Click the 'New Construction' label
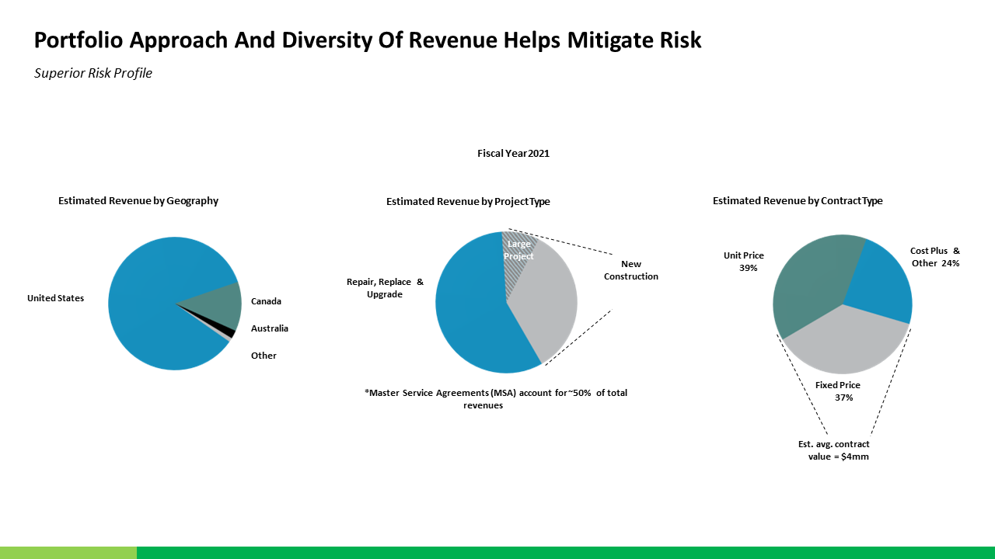Screen dimensions: 995x559 tap(631, 270)
